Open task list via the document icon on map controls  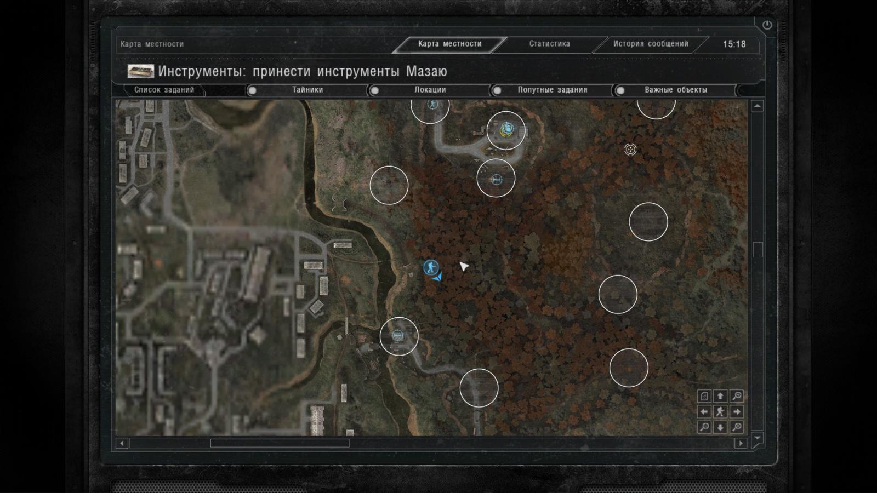click(704, 395)
